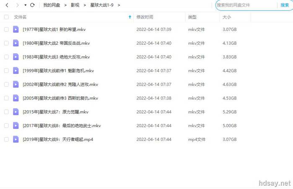Check the box for 星球大战前传1 魅影危机.mkv

pyautogui.click(x=6, y=71)
